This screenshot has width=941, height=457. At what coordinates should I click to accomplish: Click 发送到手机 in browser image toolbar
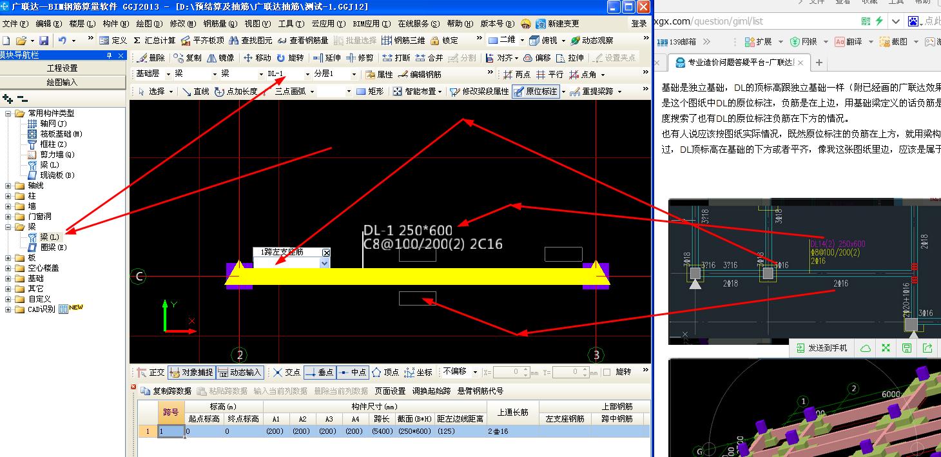click(821, 348)
